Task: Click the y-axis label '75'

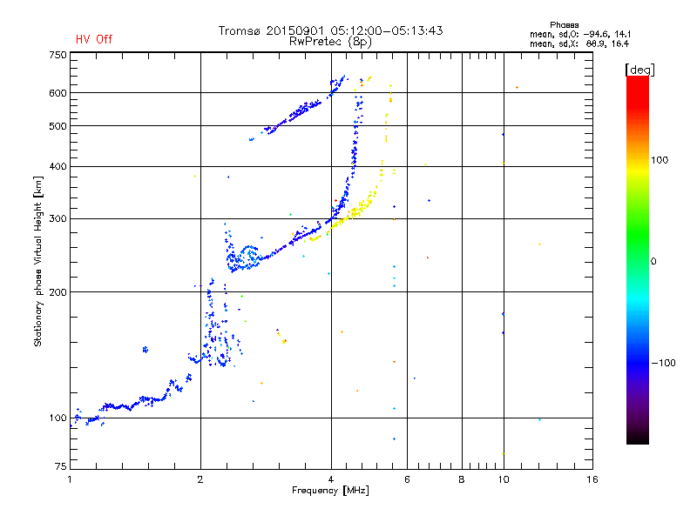Action: [x=61, y=466]
